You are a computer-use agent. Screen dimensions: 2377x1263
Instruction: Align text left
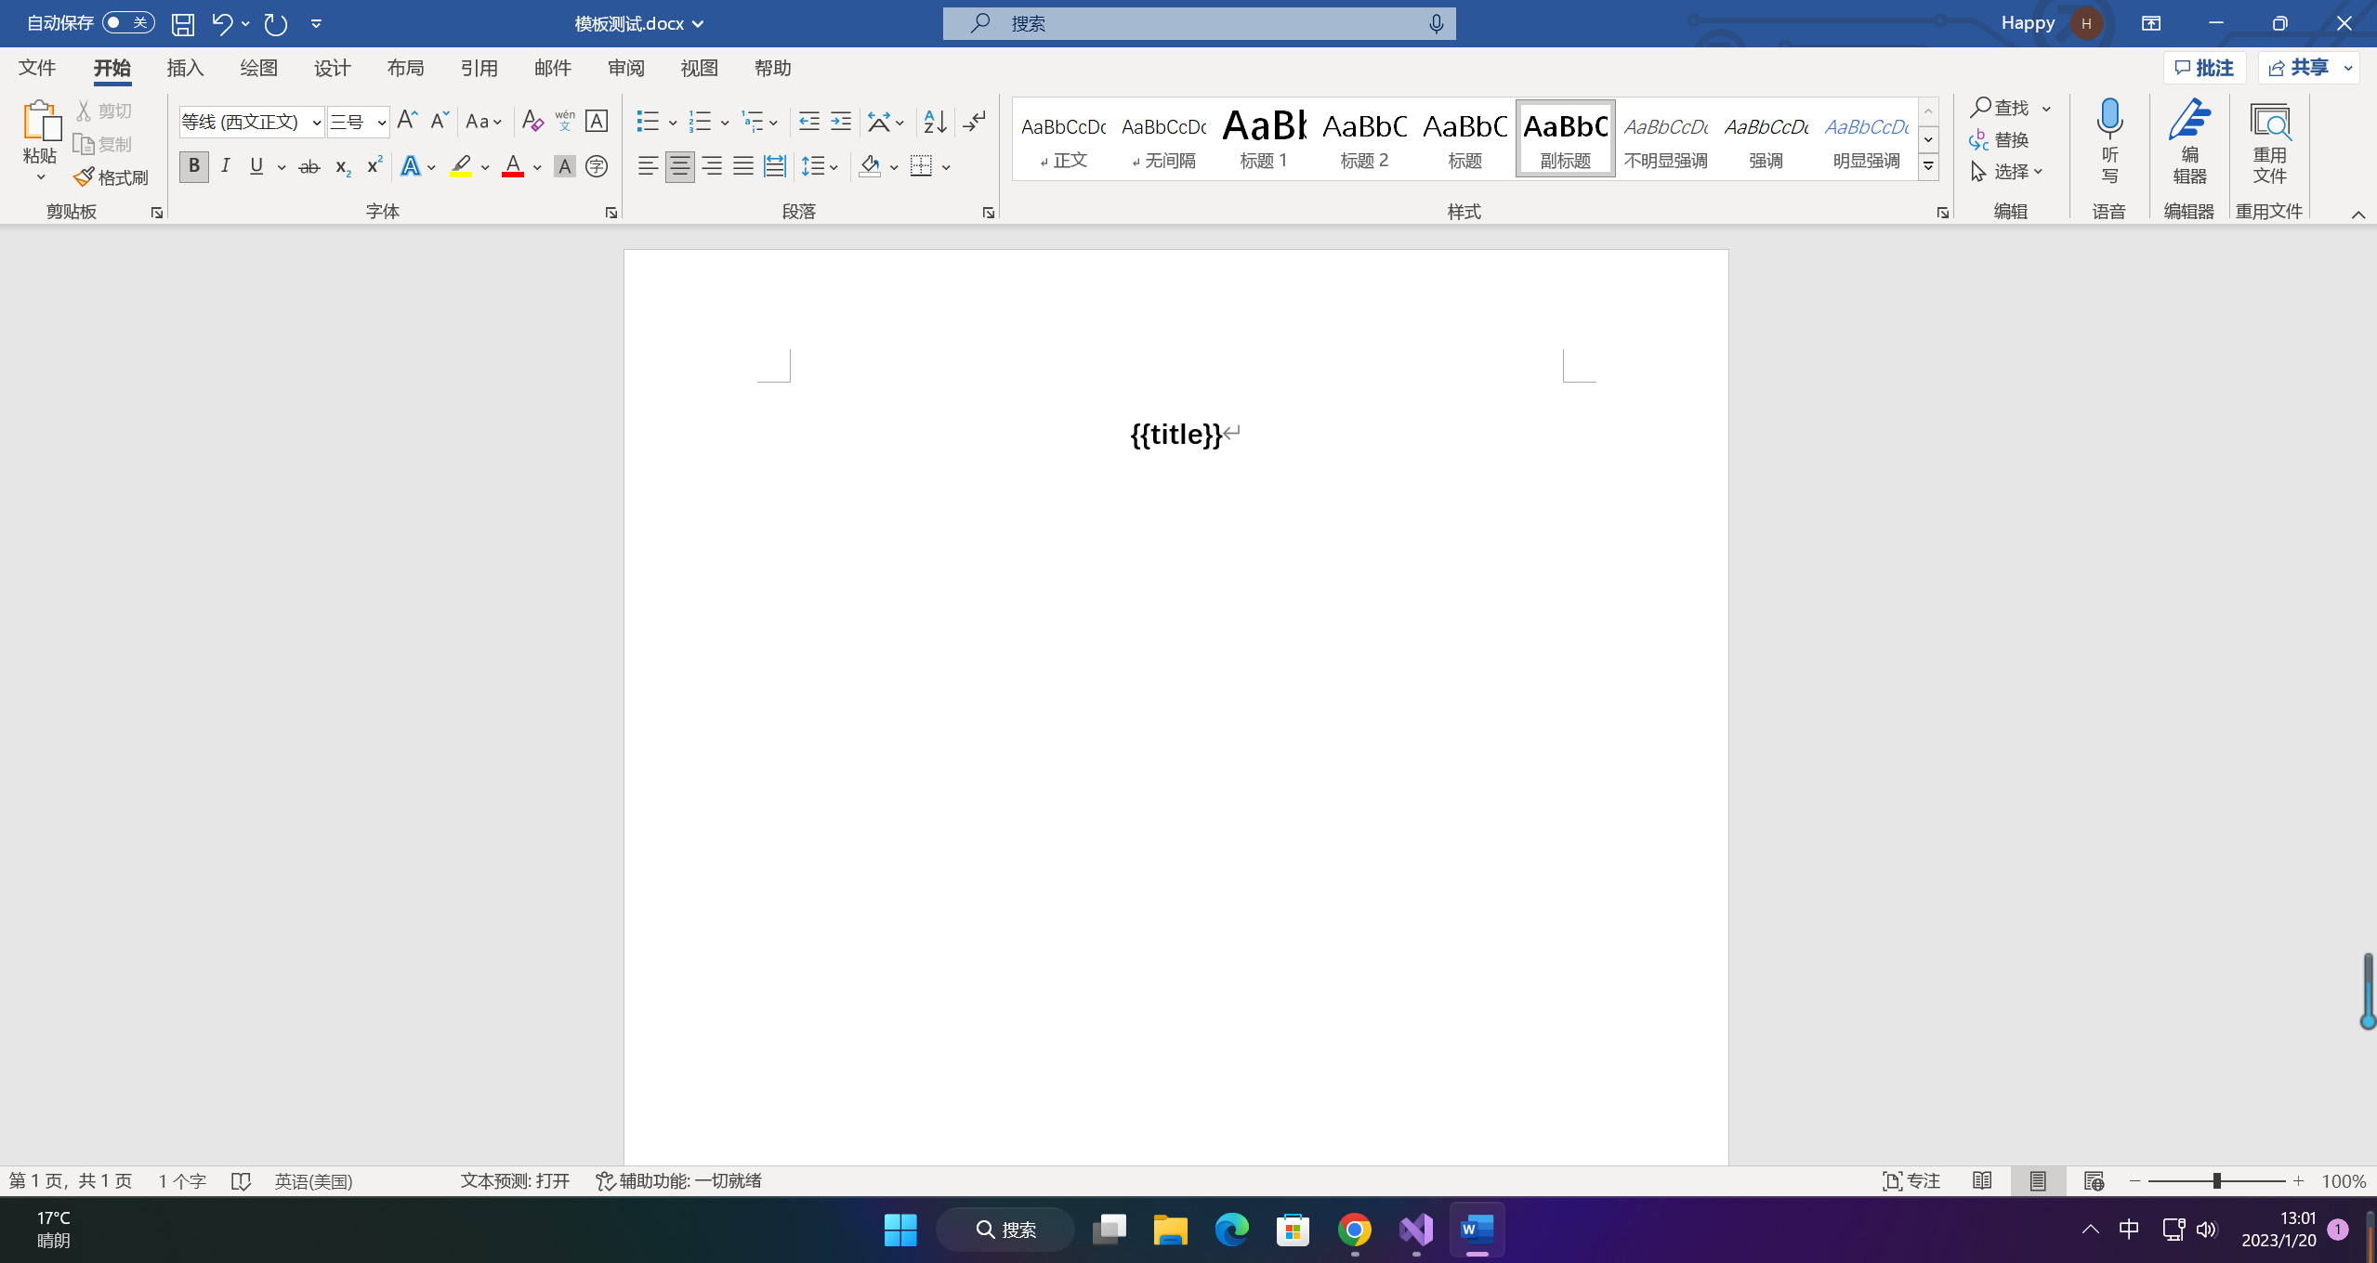[x=648, y=166]
